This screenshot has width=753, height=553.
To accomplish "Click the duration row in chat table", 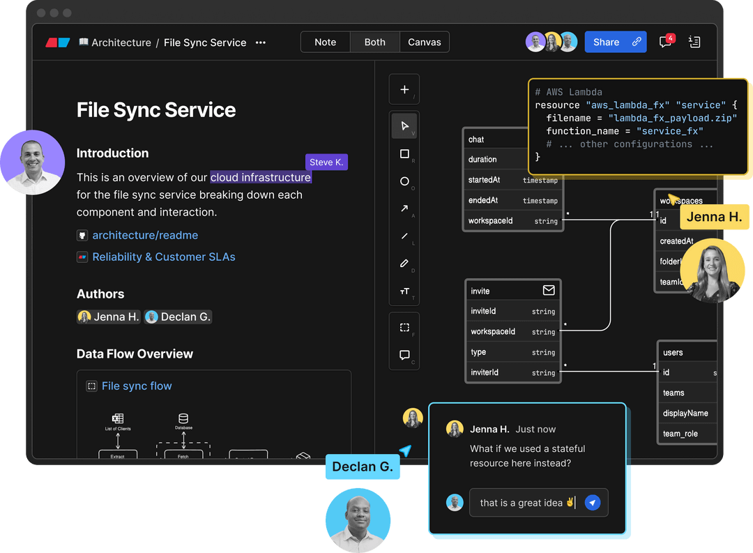I will pos(497,159).
